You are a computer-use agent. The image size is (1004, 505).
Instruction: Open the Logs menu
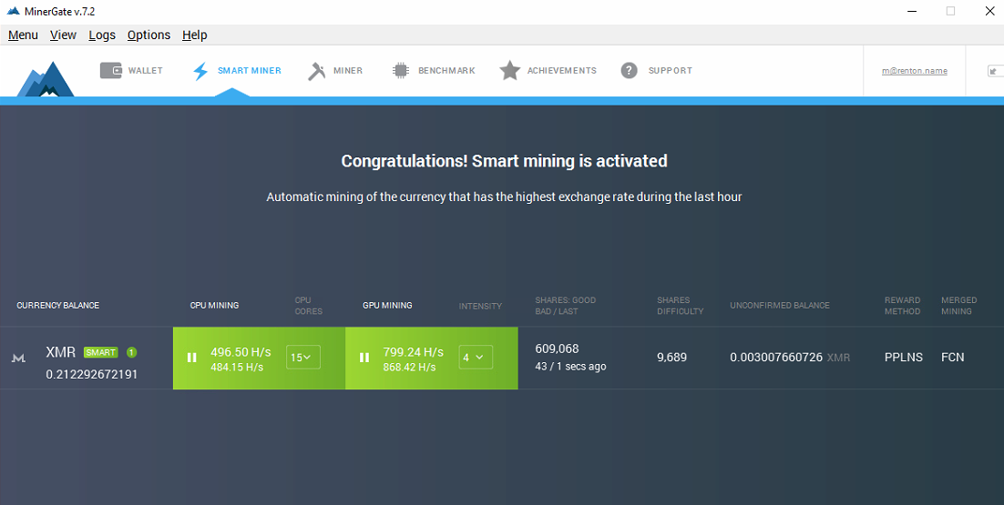102,35
